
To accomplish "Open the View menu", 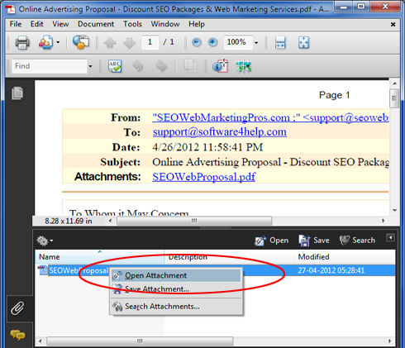I will click(x=60, y=24).
